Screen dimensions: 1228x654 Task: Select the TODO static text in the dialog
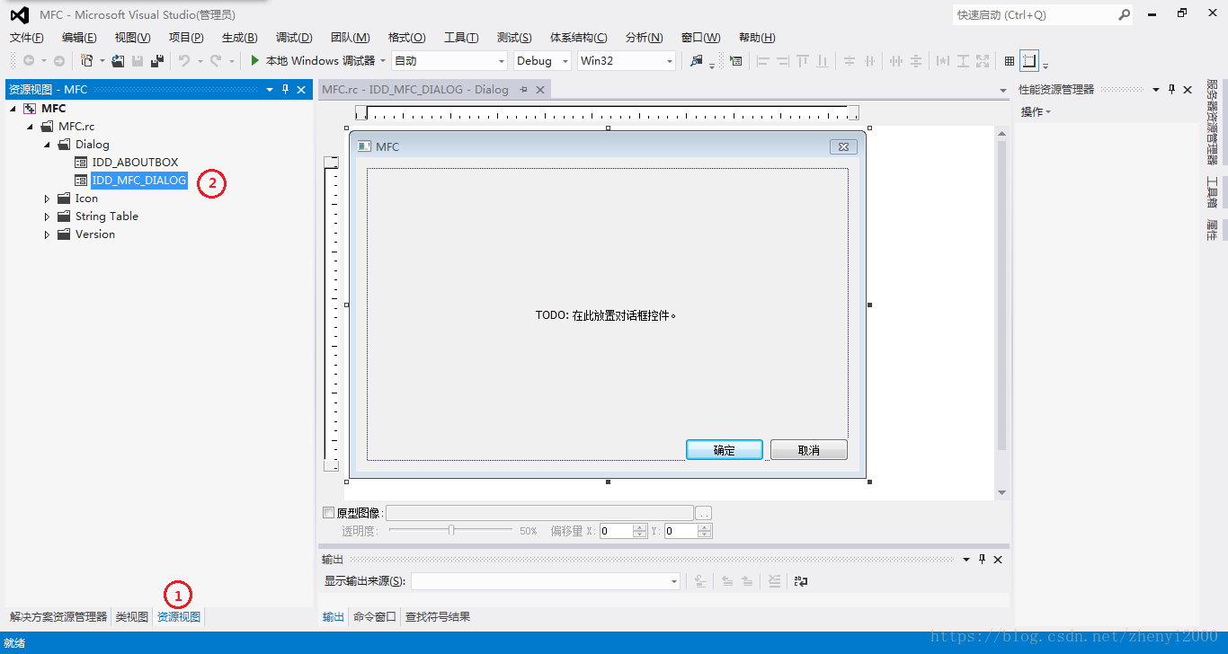605,315
